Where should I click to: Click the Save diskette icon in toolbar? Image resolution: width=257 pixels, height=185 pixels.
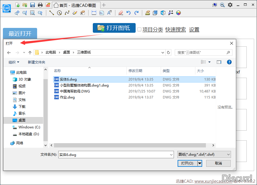(33, 5)
